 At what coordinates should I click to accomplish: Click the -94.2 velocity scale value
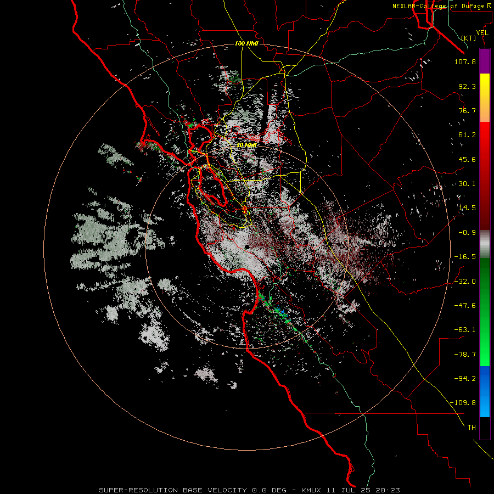pyautogui.click(x=465, y=379)
